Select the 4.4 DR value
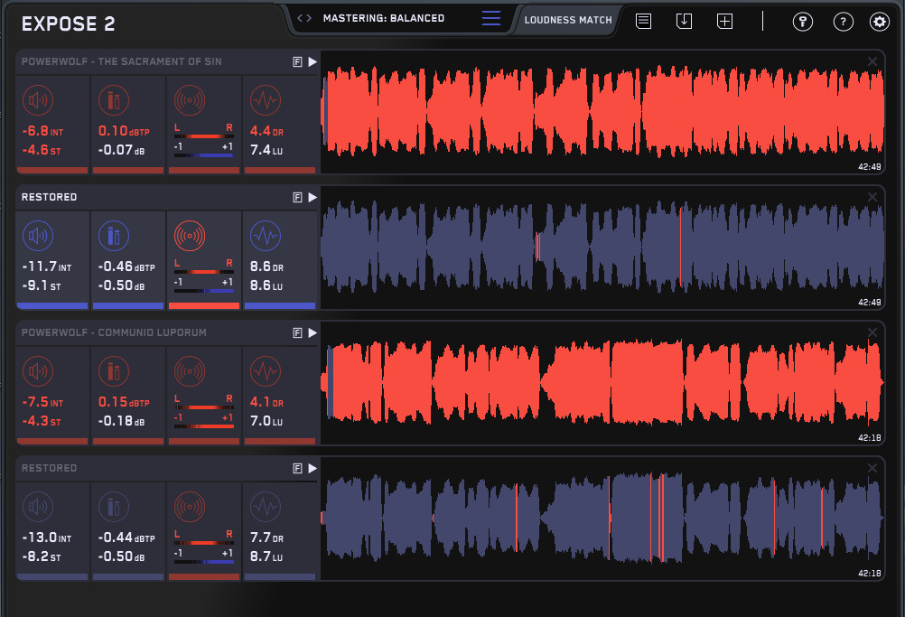Viewport: 905px width, 617px height. (x=266, y=131)
